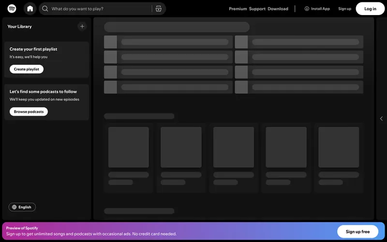Click 'Let's find some podcasts to follow'

(43, 91)
